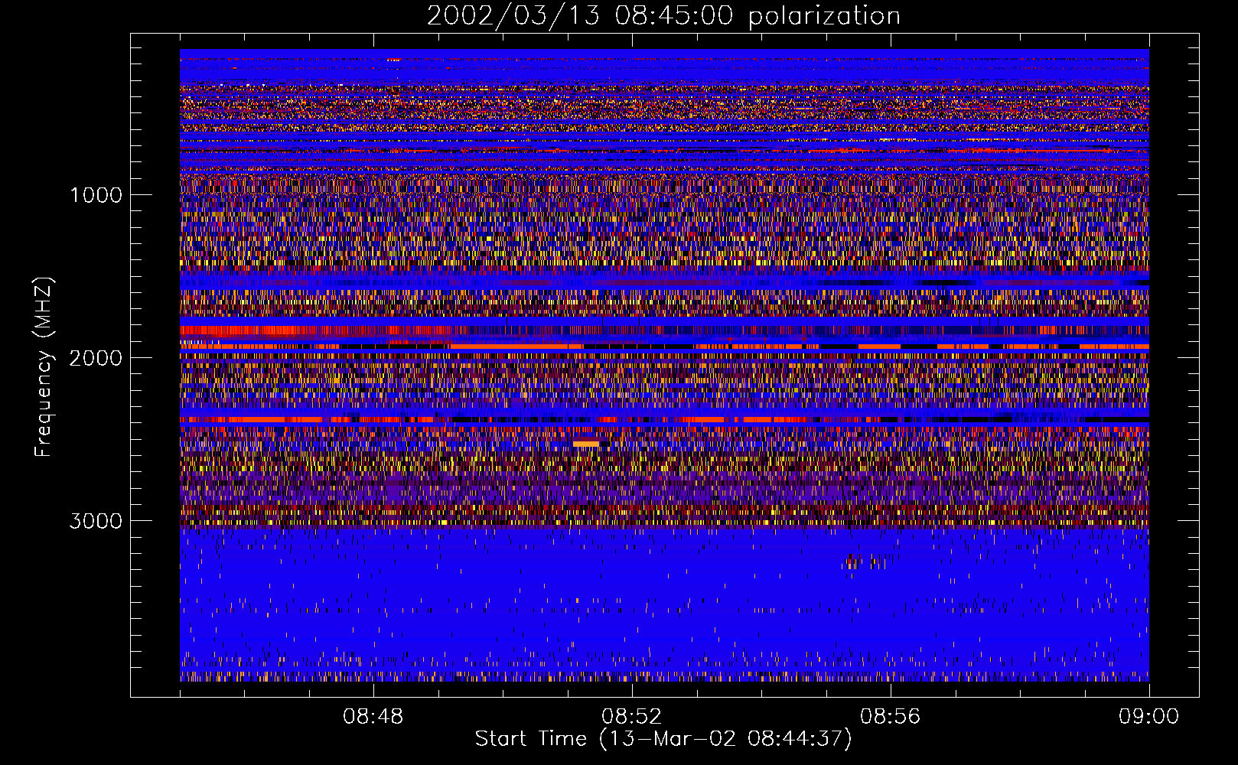Click the 3000 frequency tick label
Screen dimensions: 1238x765
point(96,521)
